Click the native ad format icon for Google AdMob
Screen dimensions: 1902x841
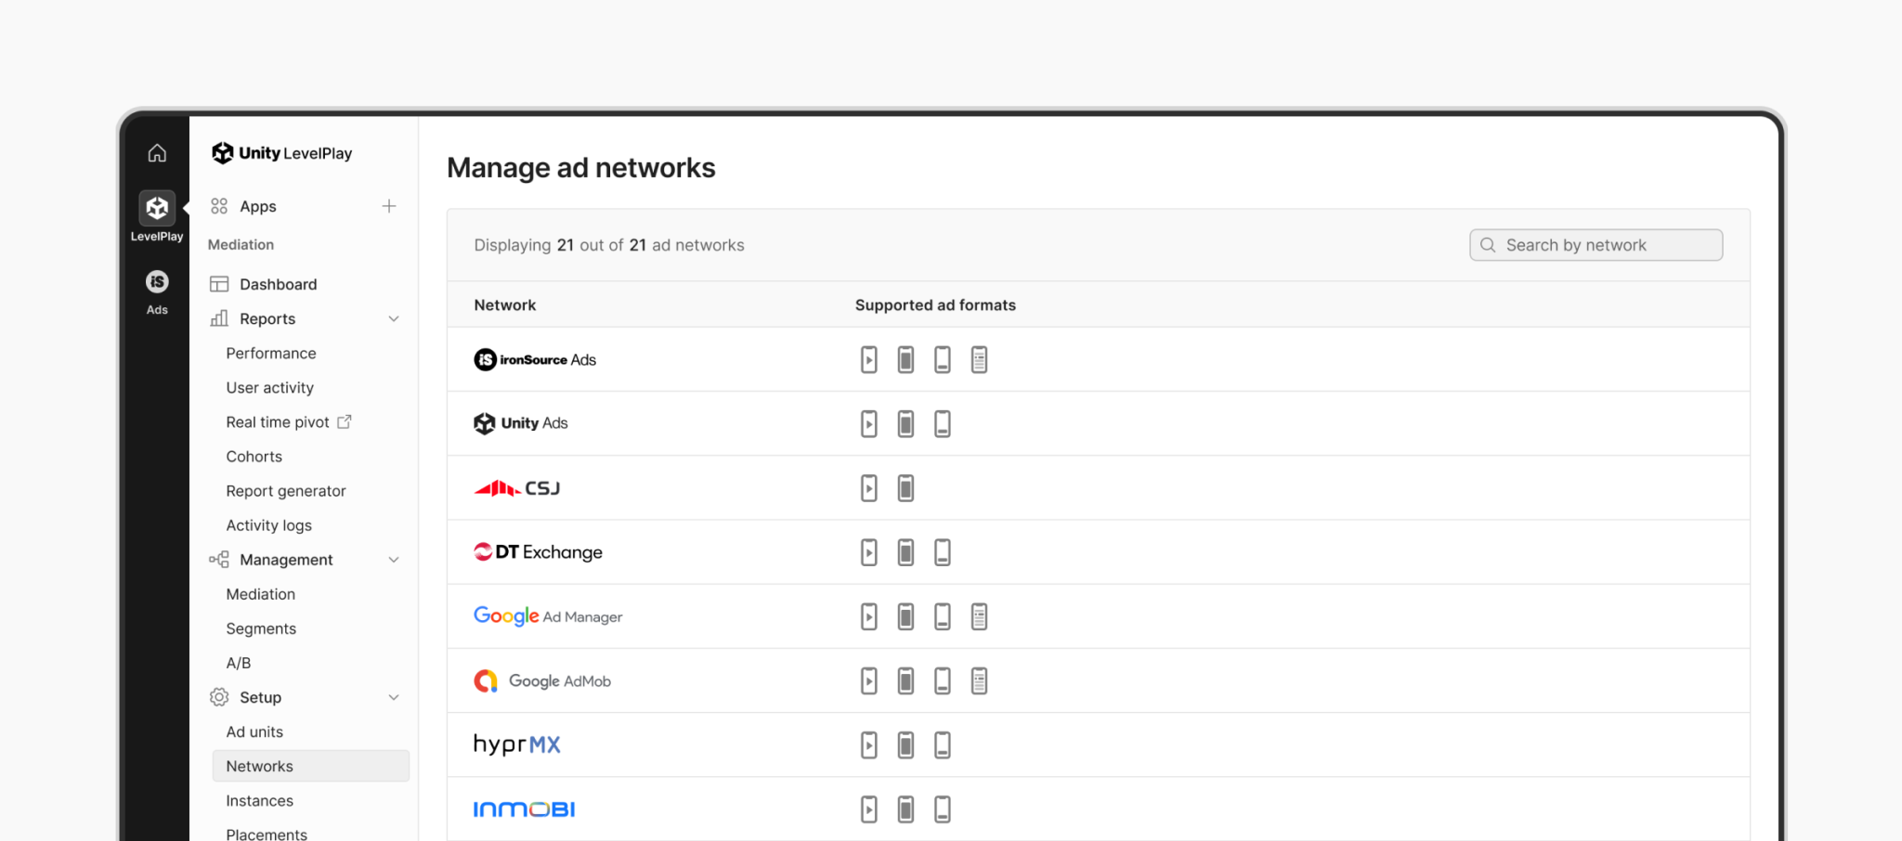(x=979, y=680)
